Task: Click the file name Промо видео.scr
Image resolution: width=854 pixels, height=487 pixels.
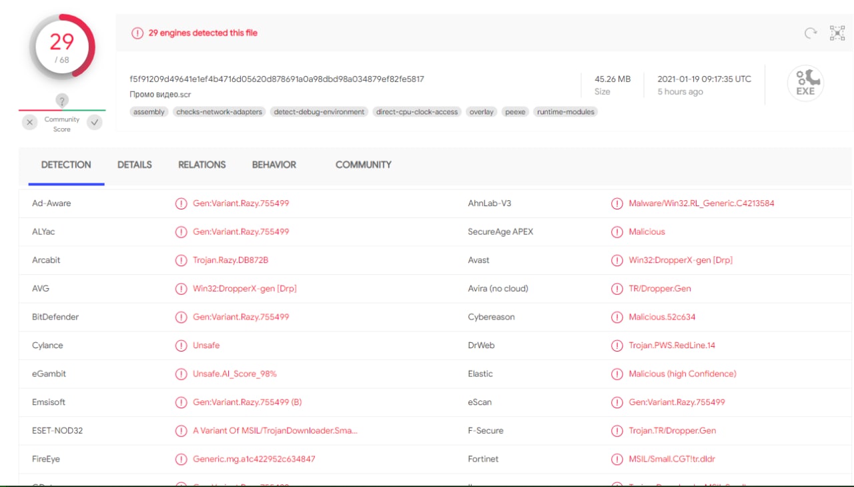Action: 161,95
